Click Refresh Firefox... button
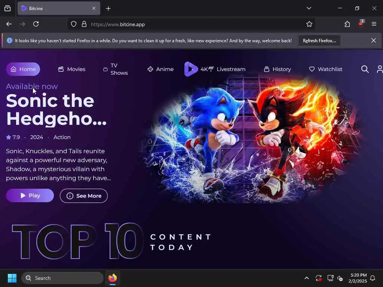This screenshot has width=383, height=287. pos(319,41)
